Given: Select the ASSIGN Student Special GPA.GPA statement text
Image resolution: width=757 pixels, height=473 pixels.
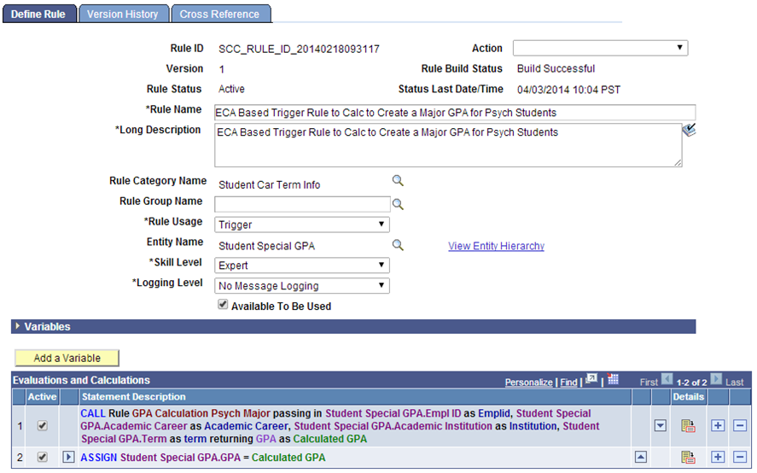Looking at the screenshot, I should tap(203, 457).
